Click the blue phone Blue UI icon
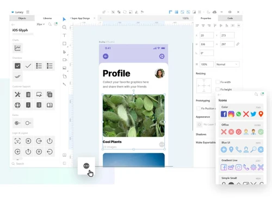 coord(239,150)
